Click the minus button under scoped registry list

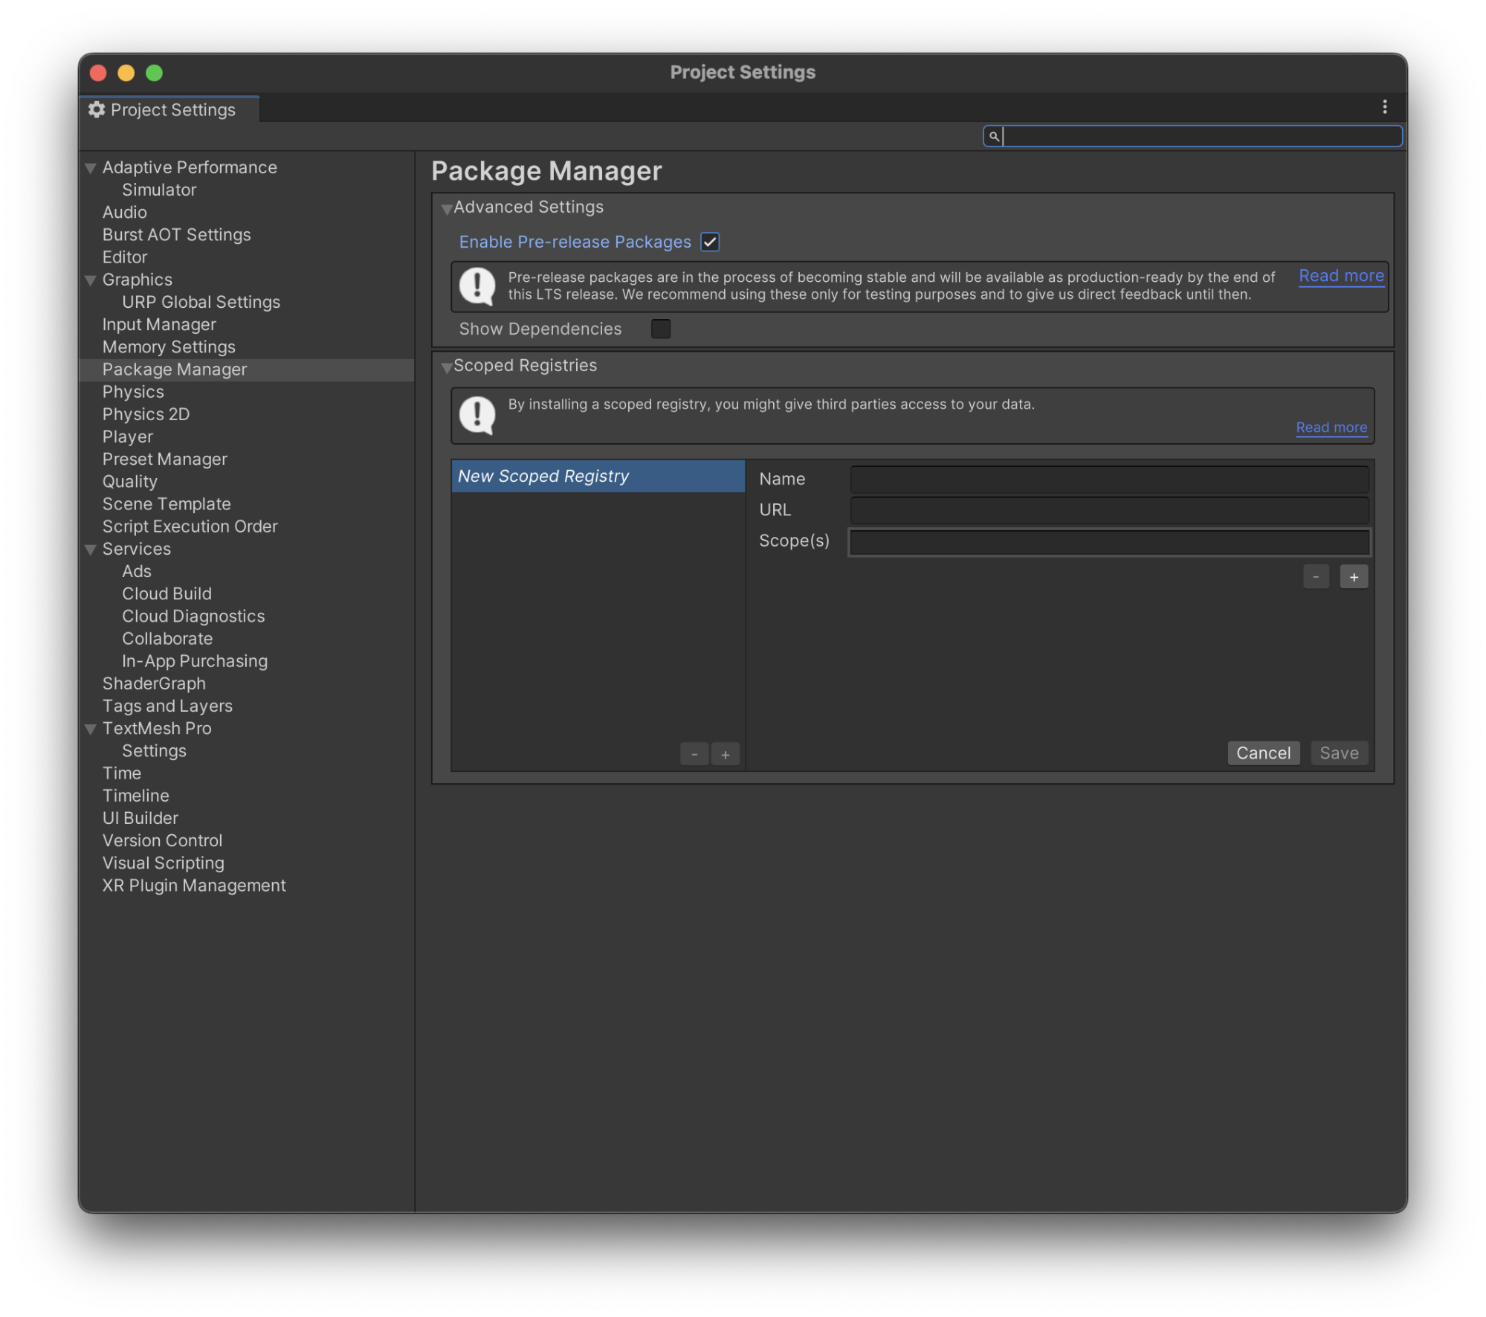coord(694,754)
